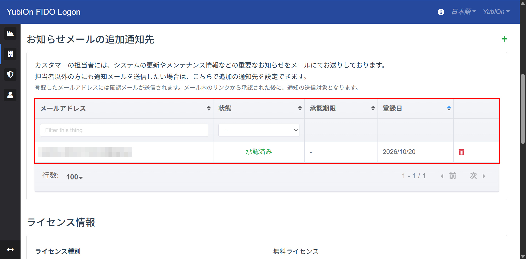The image size is (526, 259).
Task: Open the shield security icon in sidebar
Action: pos(10,74)
